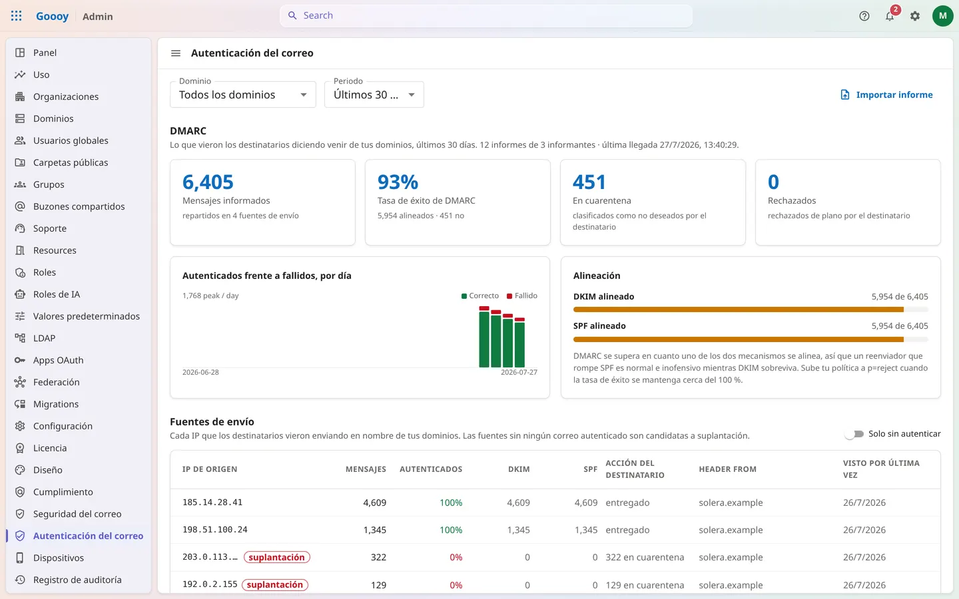Open the help question mark icon
The width and height of the screenshot is (959, 599).
(x=864, y=16)
